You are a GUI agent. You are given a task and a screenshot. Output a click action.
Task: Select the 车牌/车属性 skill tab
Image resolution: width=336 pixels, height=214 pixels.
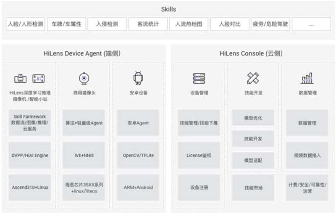[66, 24]
